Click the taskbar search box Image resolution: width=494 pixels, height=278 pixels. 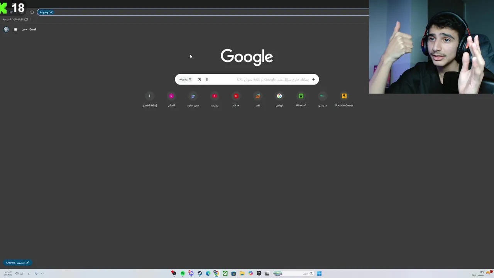[x=293, y=273]
